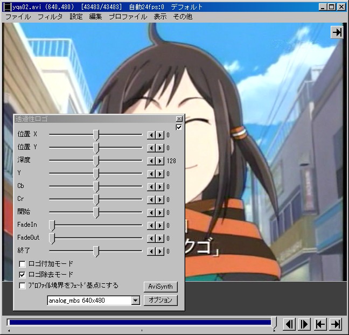Click the analog_mbs 640x480 text field
The image size is (349, 335).
coord(89,301)
